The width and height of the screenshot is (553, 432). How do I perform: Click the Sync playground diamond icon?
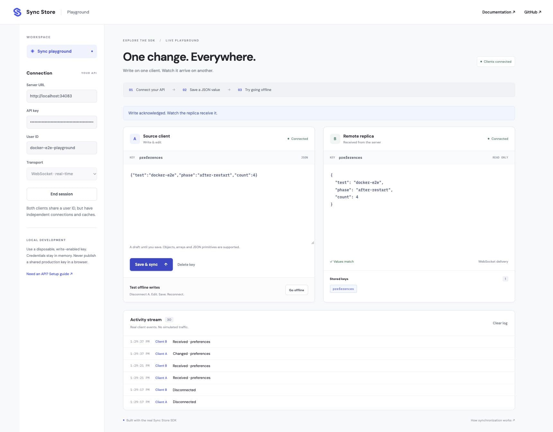32,51
